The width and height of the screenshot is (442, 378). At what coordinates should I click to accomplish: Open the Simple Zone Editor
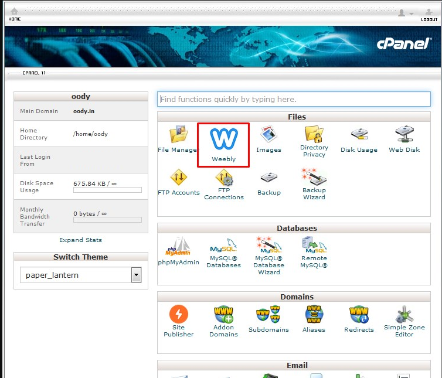[404, 315]
